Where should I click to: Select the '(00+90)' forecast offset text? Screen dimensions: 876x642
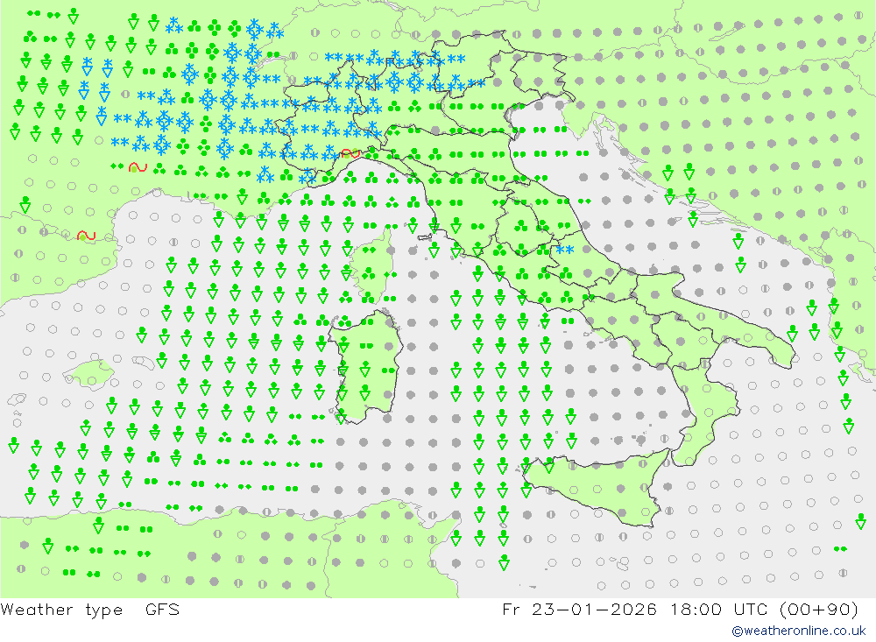tap(818, 609)
